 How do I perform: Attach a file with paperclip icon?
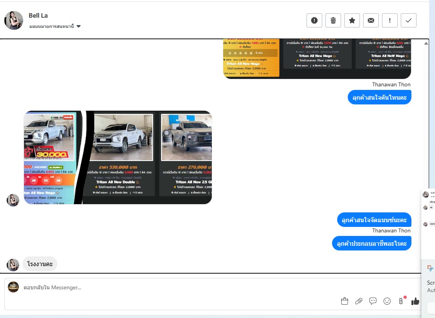(x=359, y=301)
